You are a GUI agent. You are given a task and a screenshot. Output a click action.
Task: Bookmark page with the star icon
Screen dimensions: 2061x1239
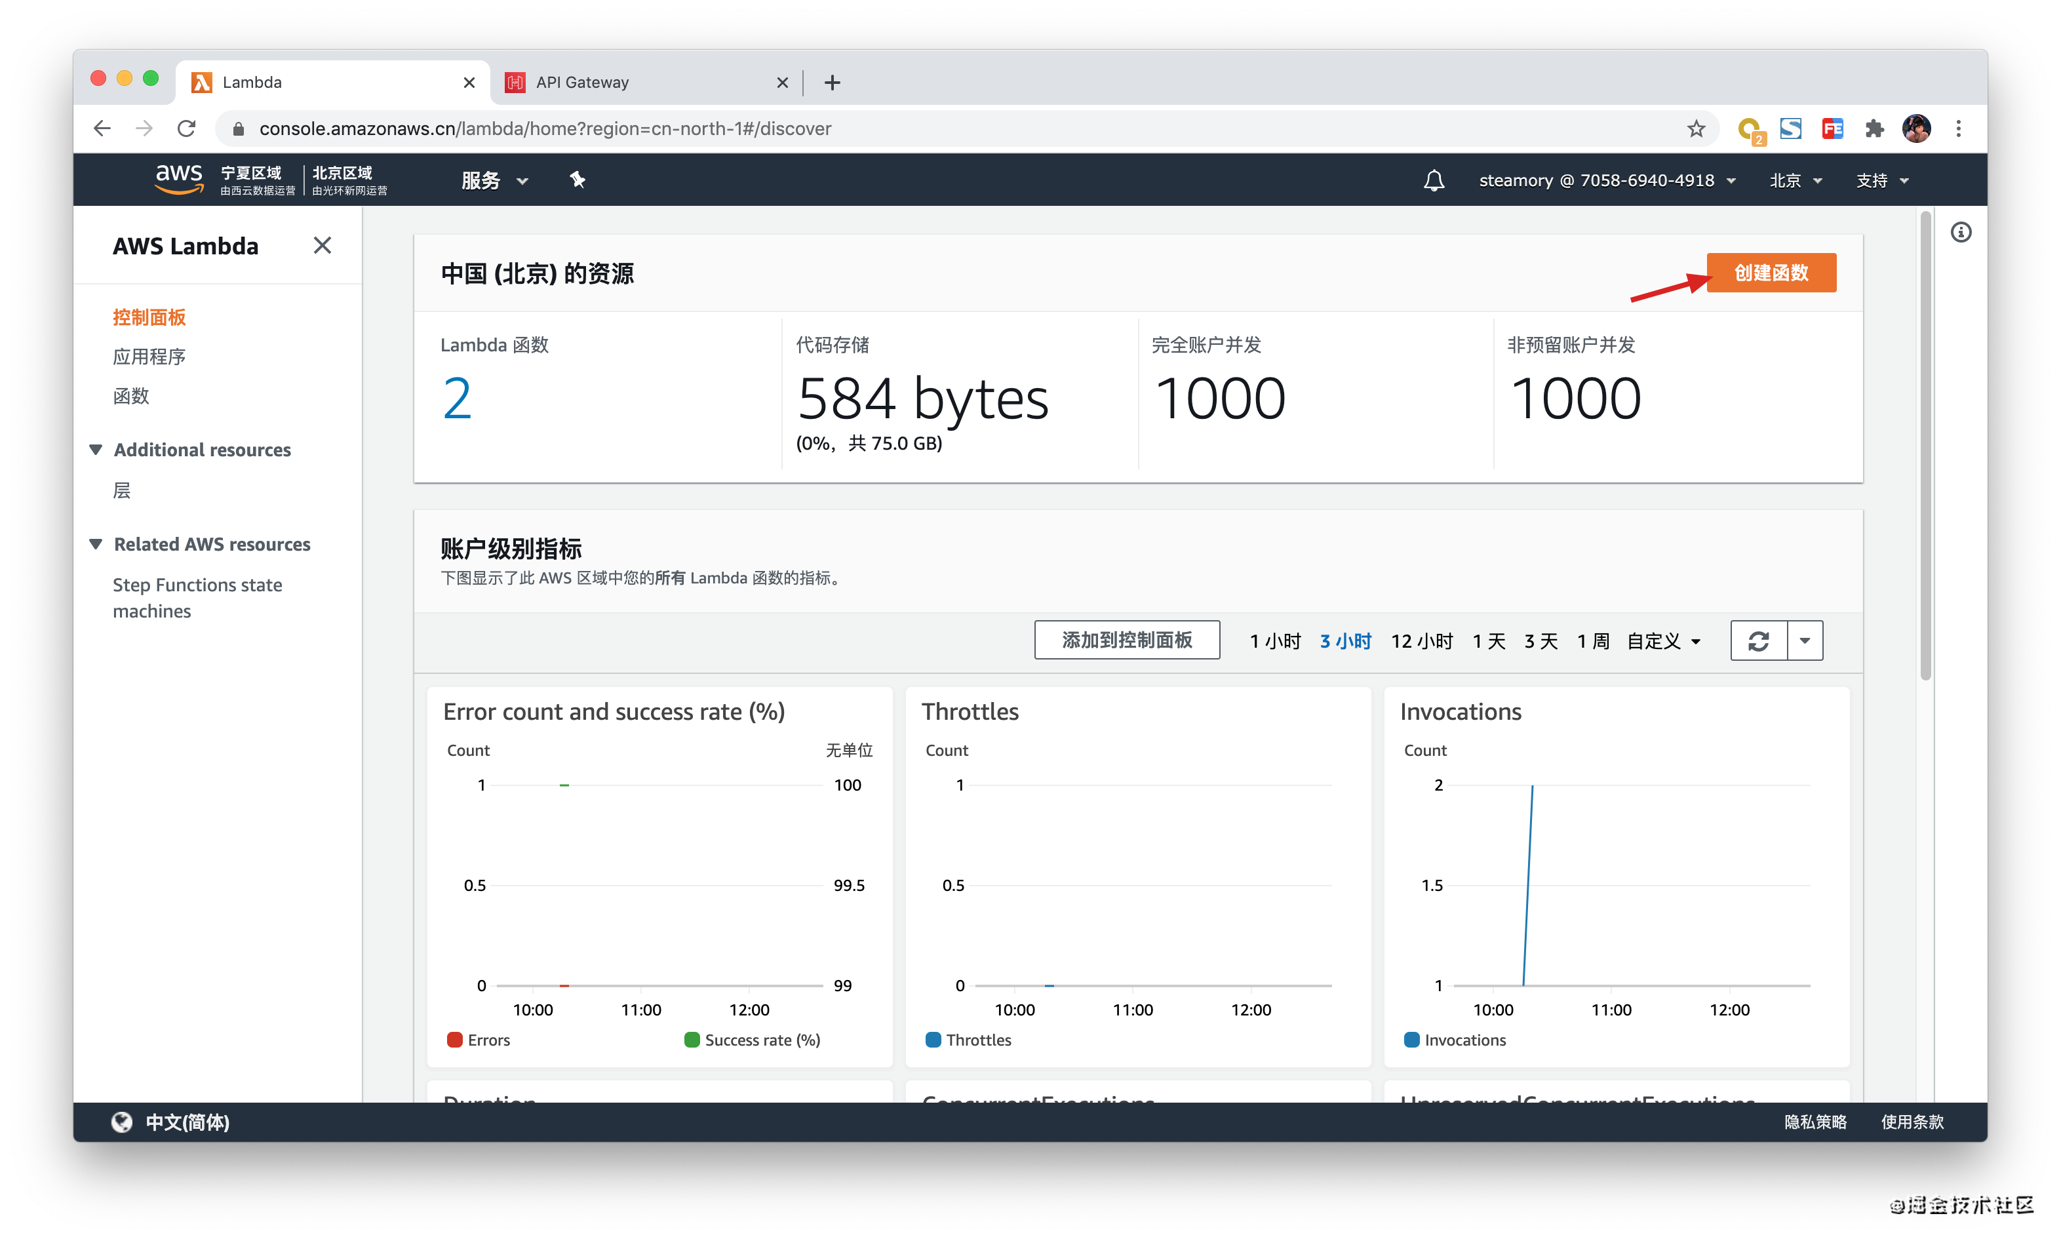click(x=1695, y=128)
